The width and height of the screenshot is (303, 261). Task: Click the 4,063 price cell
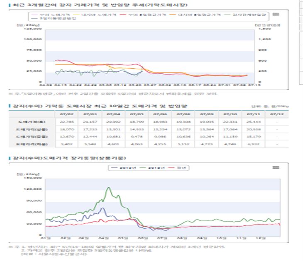137,144
